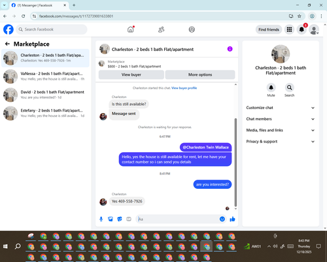Click the '@Charleston Twin Wallace' mention bubble
The height and width of the screenshot is (262, 327).
205,147
